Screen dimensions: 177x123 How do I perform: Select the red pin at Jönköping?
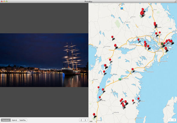click(x=100, y=97)
